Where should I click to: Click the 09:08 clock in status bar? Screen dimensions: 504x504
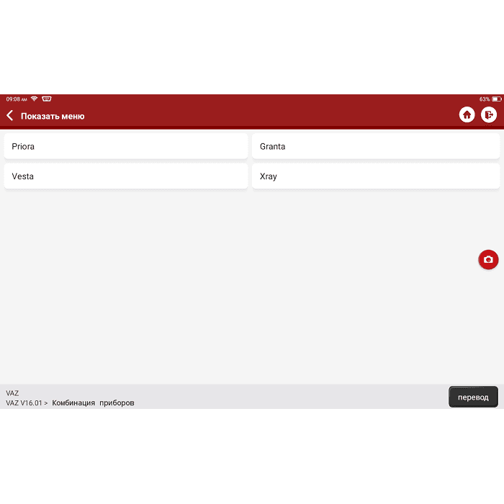(x=17, y=99)
